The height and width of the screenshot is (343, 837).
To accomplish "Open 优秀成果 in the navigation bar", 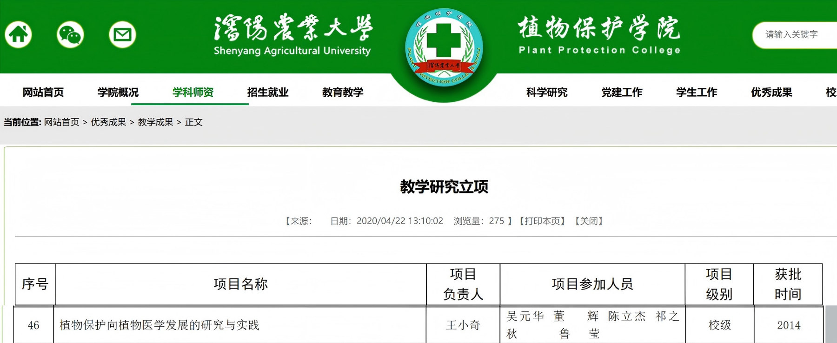I will (x=771, y=92).
